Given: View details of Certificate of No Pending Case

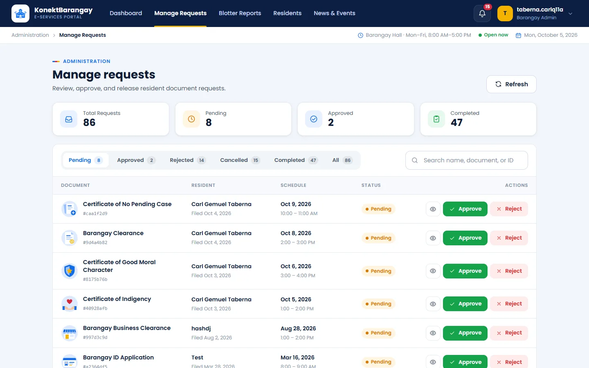Looking at the screenshot, I should coord(433,209).
